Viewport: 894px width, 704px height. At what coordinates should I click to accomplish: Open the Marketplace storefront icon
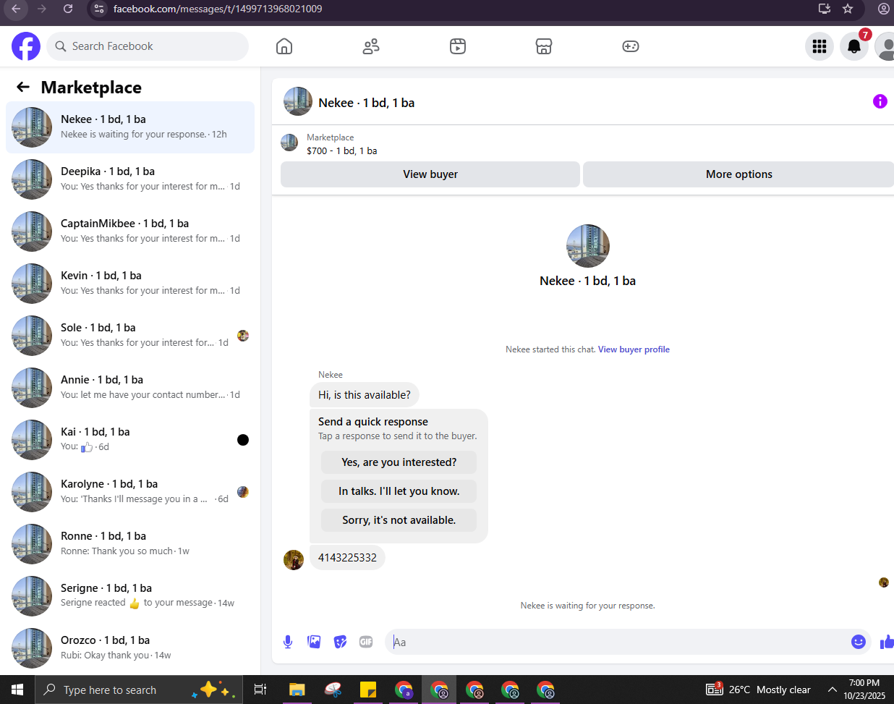544,46
